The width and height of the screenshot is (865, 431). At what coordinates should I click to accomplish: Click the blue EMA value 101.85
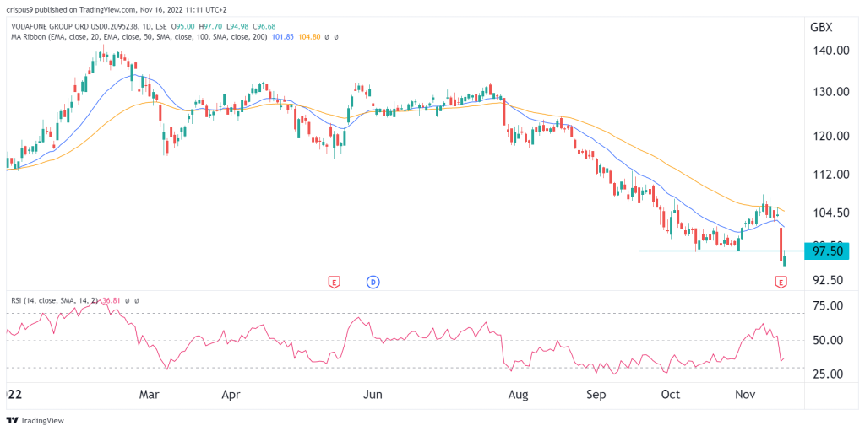pos(282,37)
